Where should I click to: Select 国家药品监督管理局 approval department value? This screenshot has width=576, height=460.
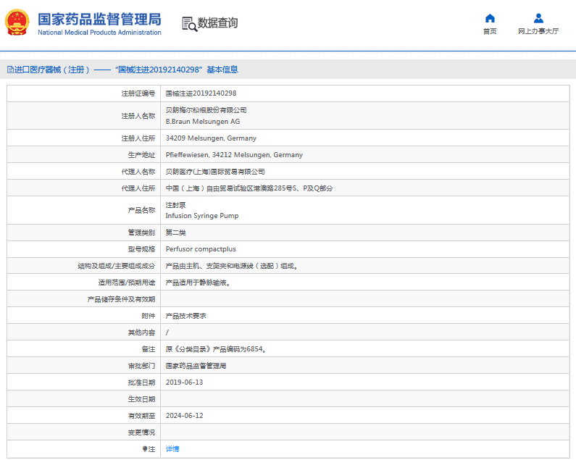pos(196,366)
